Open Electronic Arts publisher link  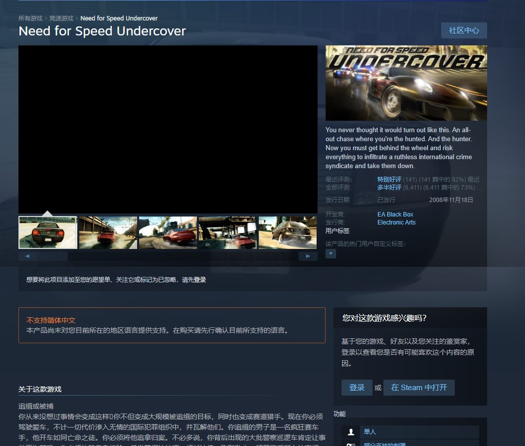396,223
